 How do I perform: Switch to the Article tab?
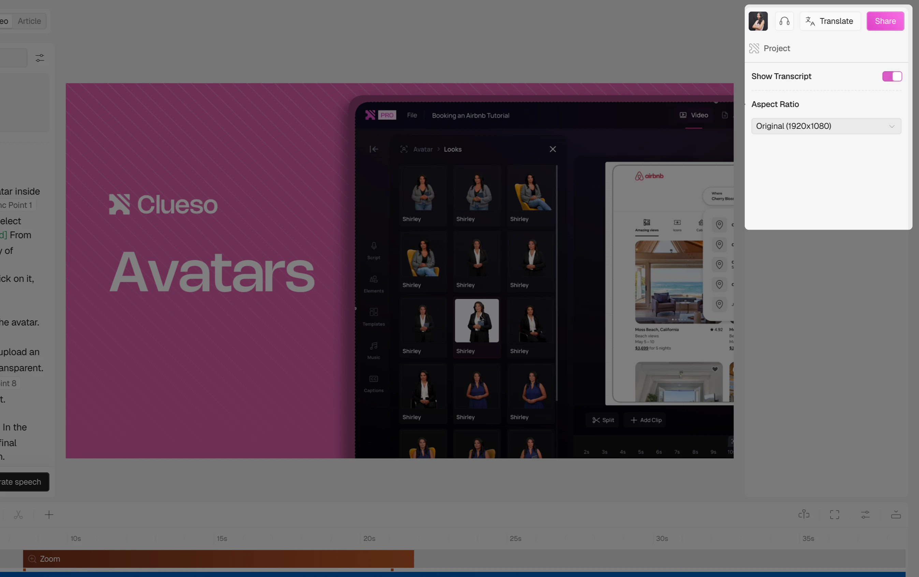point(29,21)
